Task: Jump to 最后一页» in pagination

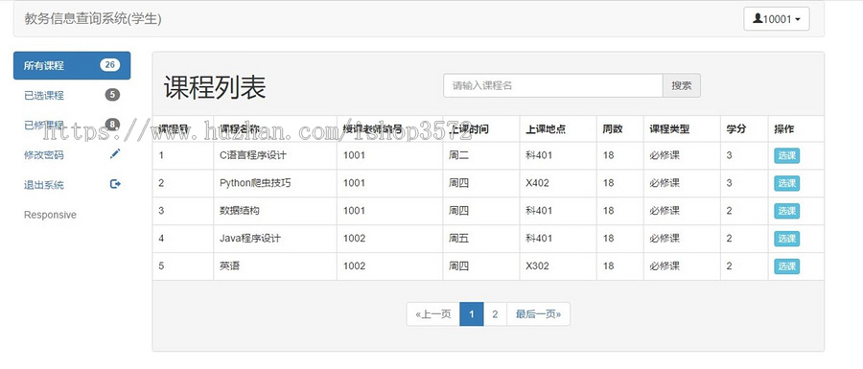Action: [538, 314]
